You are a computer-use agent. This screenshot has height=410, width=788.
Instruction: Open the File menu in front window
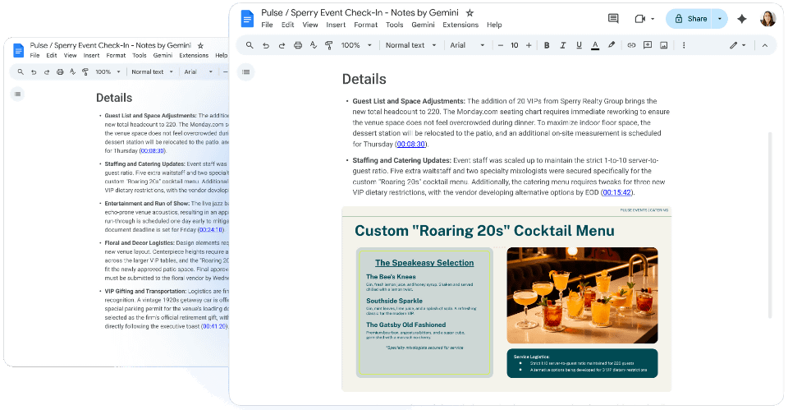click(267, 25)
